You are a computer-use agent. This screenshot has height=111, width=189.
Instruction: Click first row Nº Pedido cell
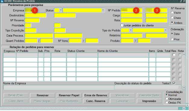(27, 55)
